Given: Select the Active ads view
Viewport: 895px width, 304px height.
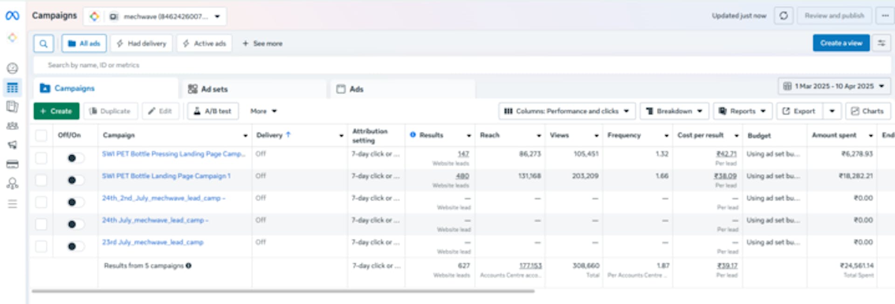Looking at the screenshot, I should [x=204, y=43].
